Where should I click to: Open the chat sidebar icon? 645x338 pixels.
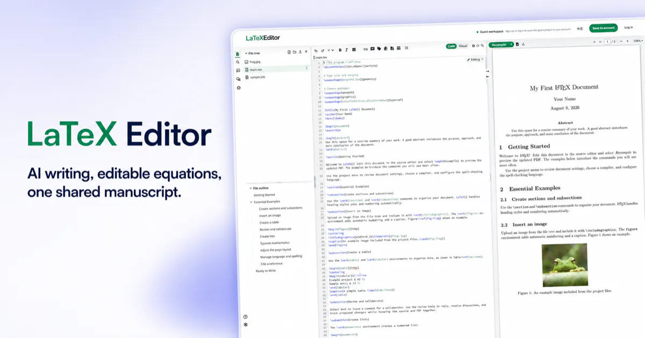click(238, 79)
